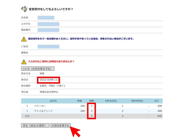
Task: Click the 個数 column header
Action: 92,101
